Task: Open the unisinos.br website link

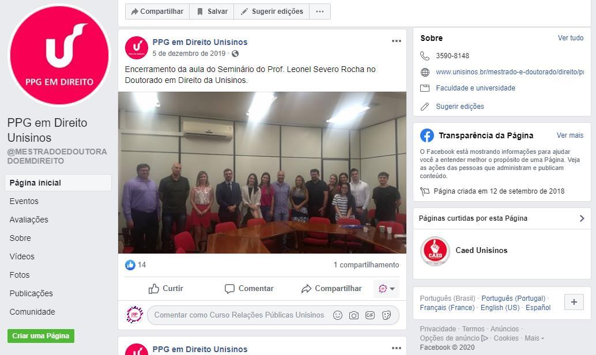Action: click(x=510, y=72)
